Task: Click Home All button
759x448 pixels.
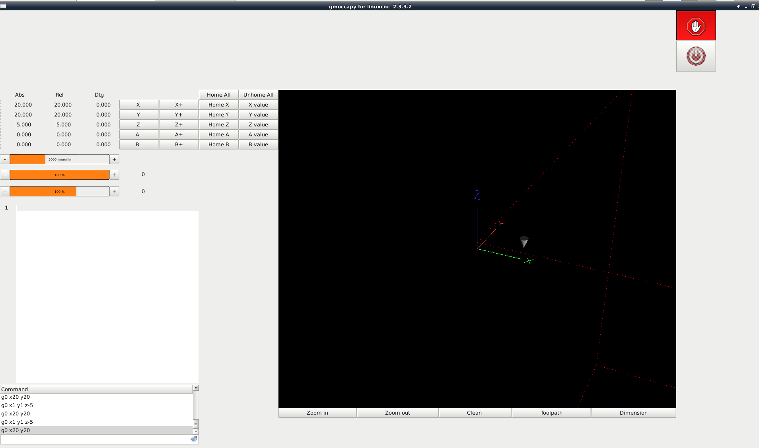Action: (x=218, y=95)
